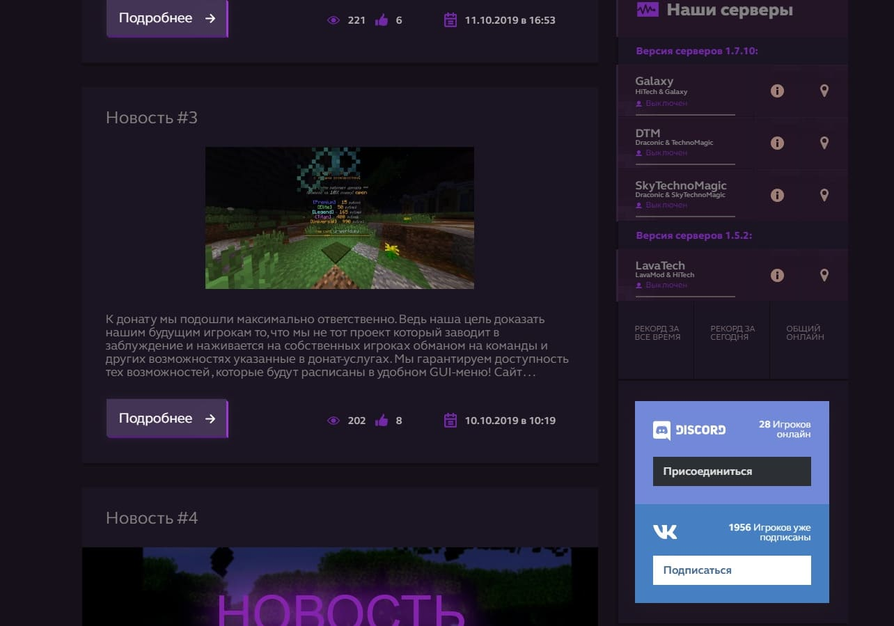Open the Galaxy server info icon

777,91
